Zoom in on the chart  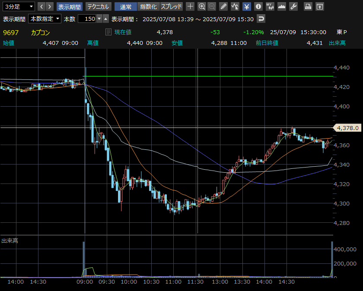pos(202,6)
